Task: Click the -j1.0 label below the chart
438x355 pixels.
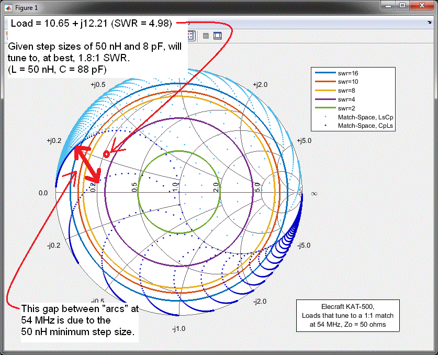Action: pyautogui.click(x=178, y=329)
